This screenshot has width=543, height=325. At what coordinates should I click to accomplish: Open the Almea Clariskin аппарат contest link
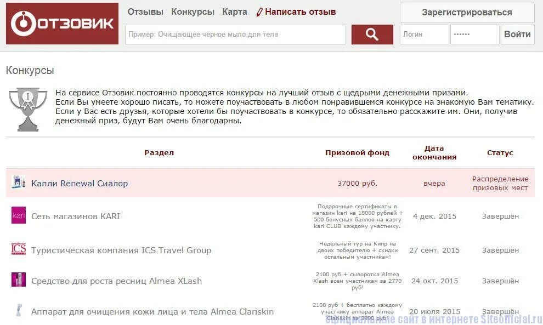point(152,311)
